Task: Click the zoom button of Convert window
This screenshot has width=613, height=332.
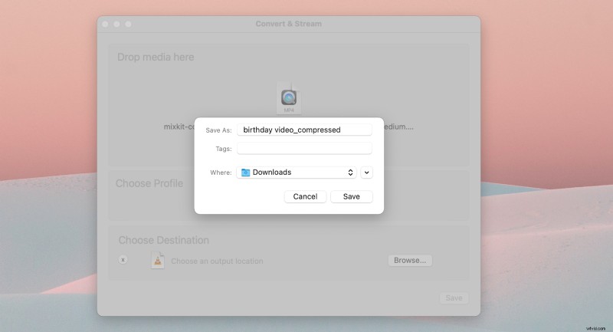Action: (x=128, y=25)
